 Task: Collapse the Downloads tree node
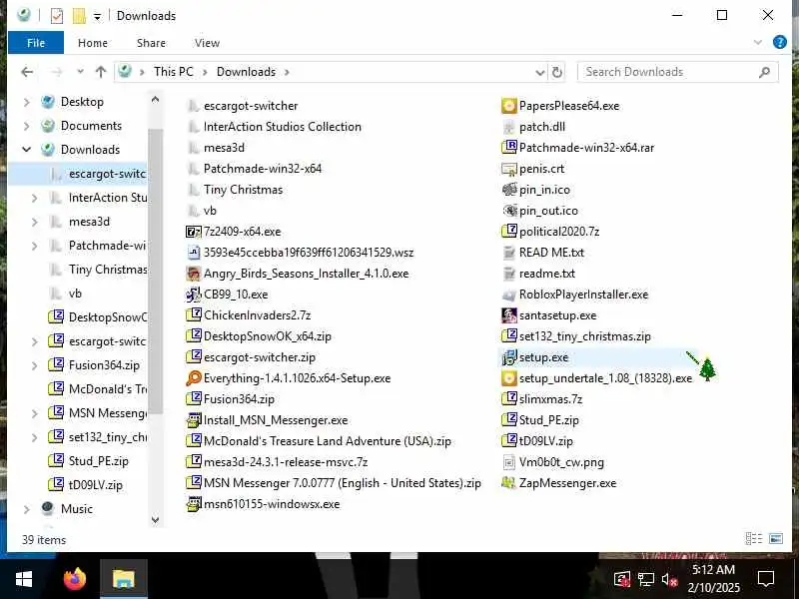[27, 150]
